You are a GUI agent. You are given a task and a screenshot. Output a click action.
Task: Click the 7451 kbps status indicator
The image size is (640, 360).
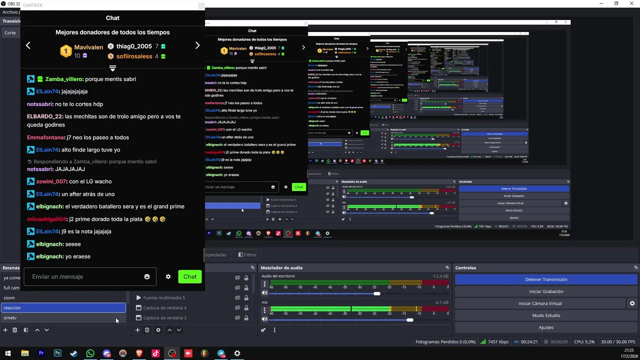494,342
